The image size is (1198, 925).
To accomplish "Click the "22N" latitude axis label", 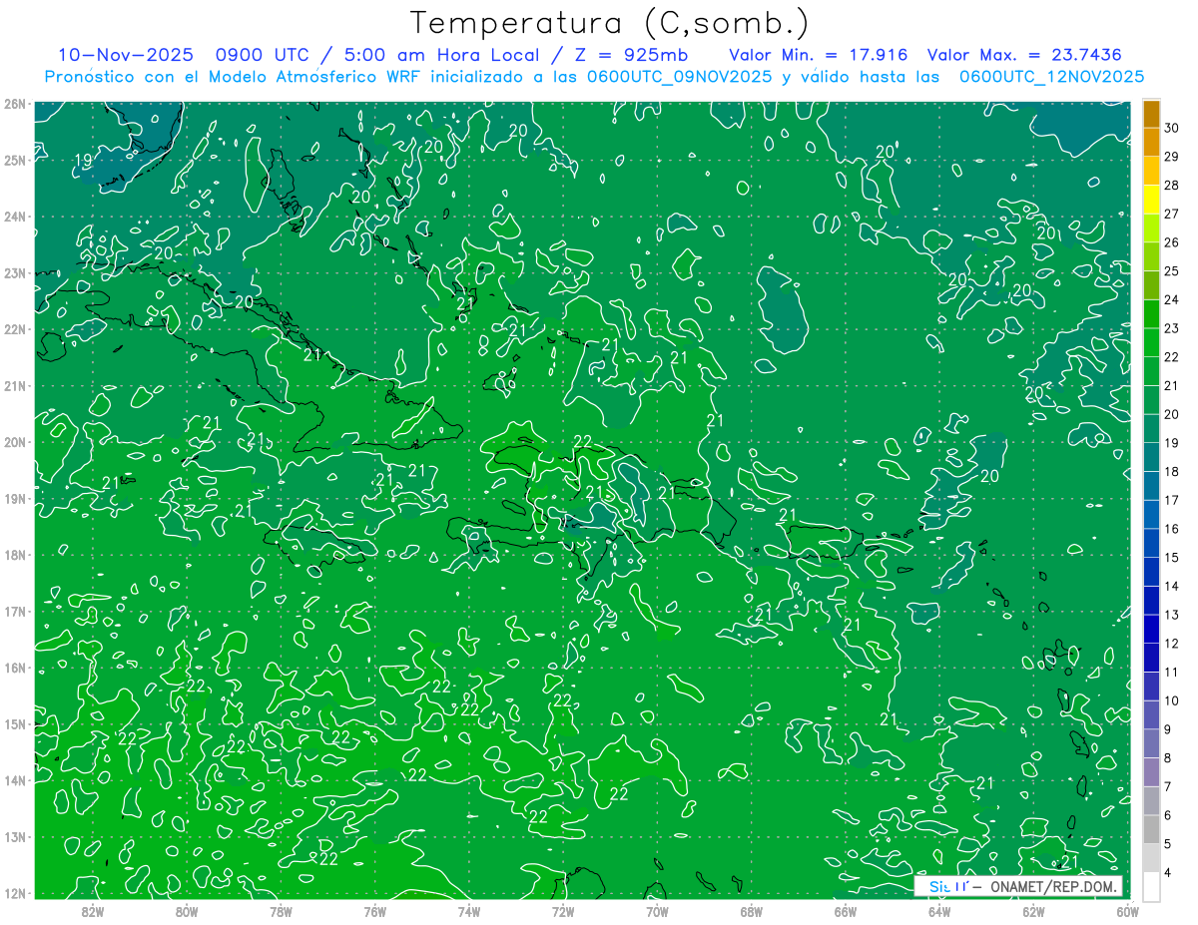I will click(x=14, y=329).
